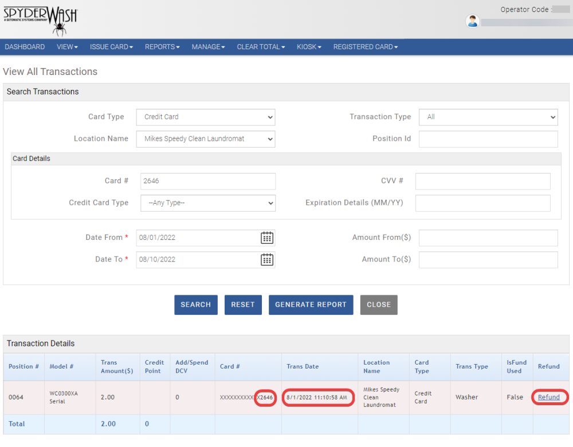This screenshot has height=447, width=573.
Task: Open the Registered Card menu
Action: [366, 47]
